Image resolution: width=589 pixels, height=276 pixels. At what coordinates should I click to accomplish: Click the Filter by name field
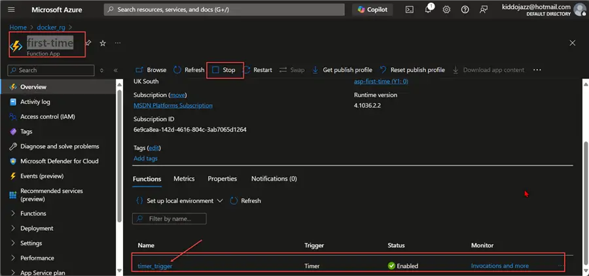pyautogui.click(x=170, y=218)
